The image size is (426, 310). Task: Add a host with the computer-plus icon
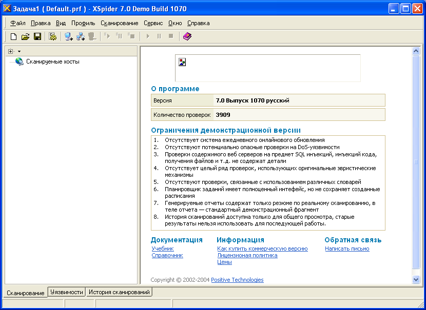pyautogui.click(x=68, y=36)
